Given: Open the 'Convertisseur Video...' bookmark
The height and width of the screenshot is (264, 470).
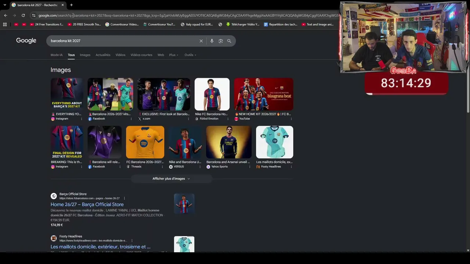Looking at the screenshot, I should (122, 25).
